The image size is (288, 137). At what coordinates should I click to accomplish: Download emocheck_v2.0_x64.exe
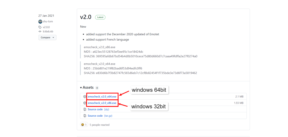point(102,97)
